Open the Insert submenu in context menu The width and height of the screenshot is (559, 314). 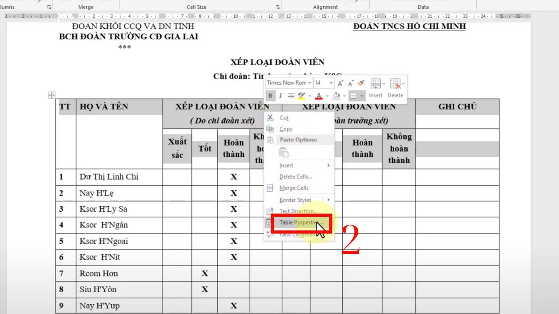pyautogui.click(x=298, y=165)
